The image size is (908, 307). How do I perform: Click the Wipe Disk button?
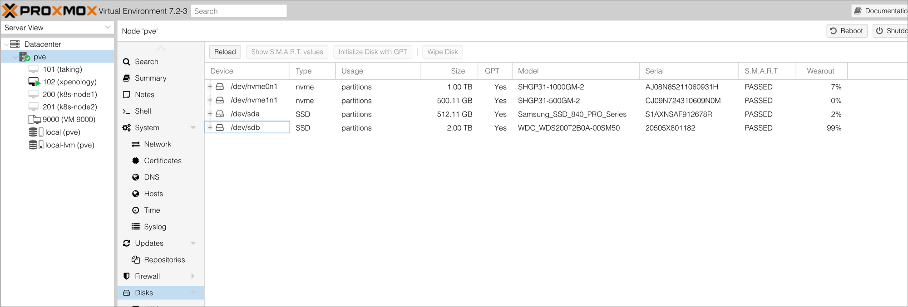tap(442, 52)
